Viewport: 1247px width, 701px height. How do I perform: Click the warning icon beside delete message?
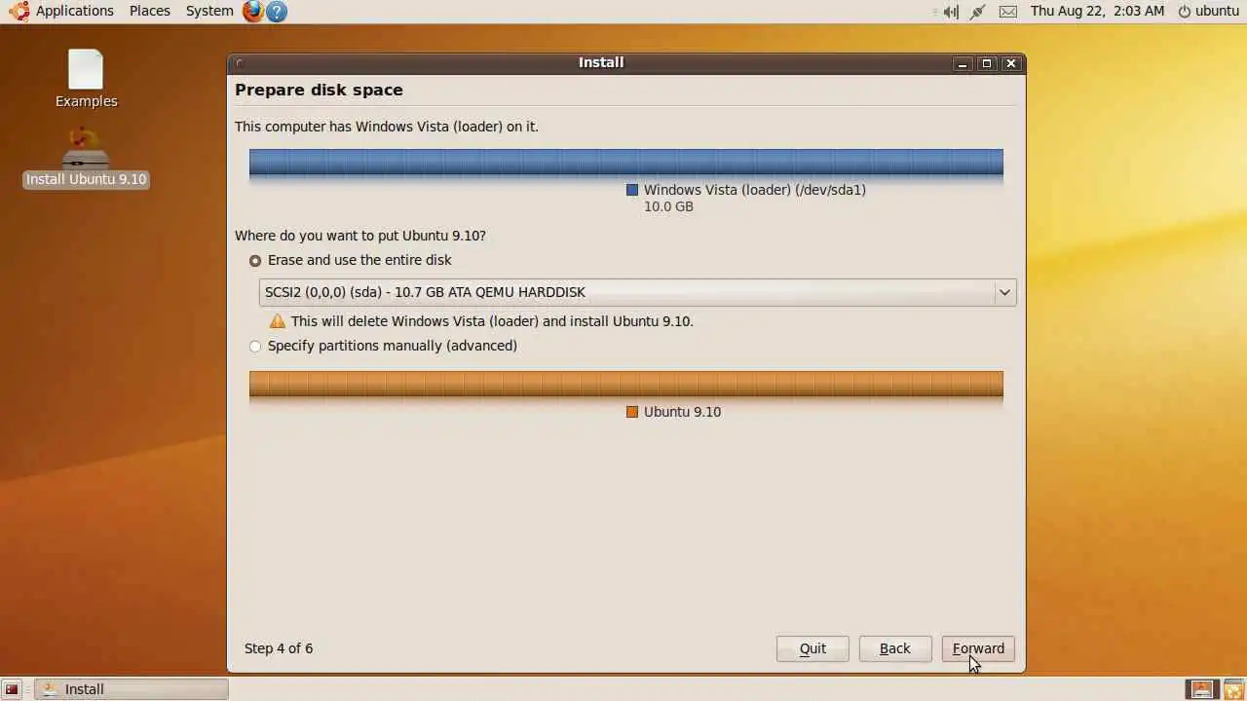278,321
